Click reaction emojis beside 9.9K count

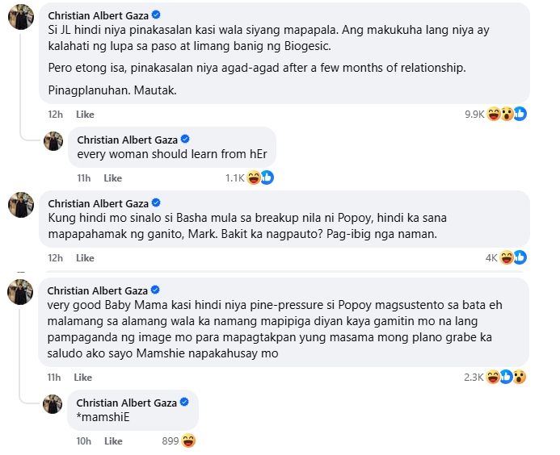[507, 114]
